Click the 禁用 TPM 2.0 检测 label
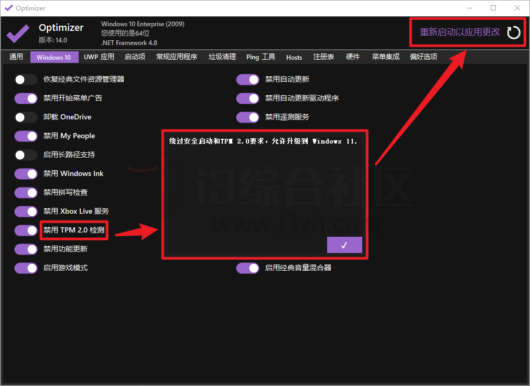This screenshot has height=386, width=530. pyautogui.click(x=74, y=230)
